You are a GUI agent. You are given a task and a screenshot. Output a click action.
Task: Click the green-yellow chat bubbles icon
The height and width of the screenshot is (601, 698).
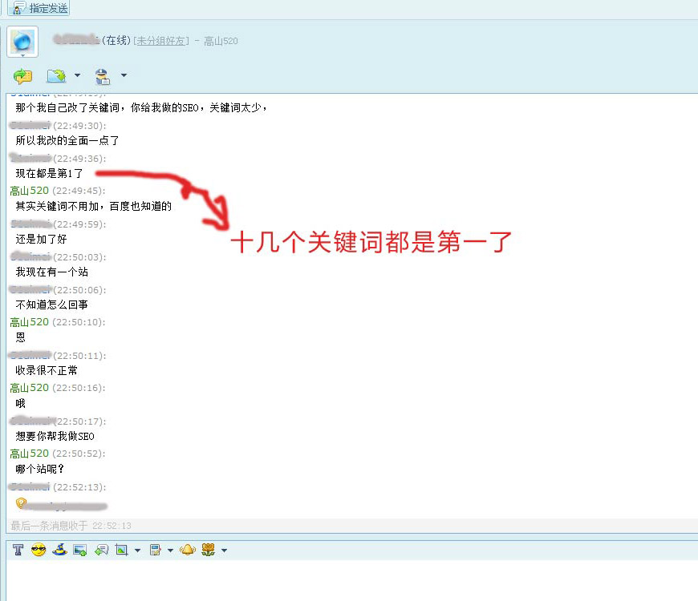pyautogui.click(x=23, y=76)
